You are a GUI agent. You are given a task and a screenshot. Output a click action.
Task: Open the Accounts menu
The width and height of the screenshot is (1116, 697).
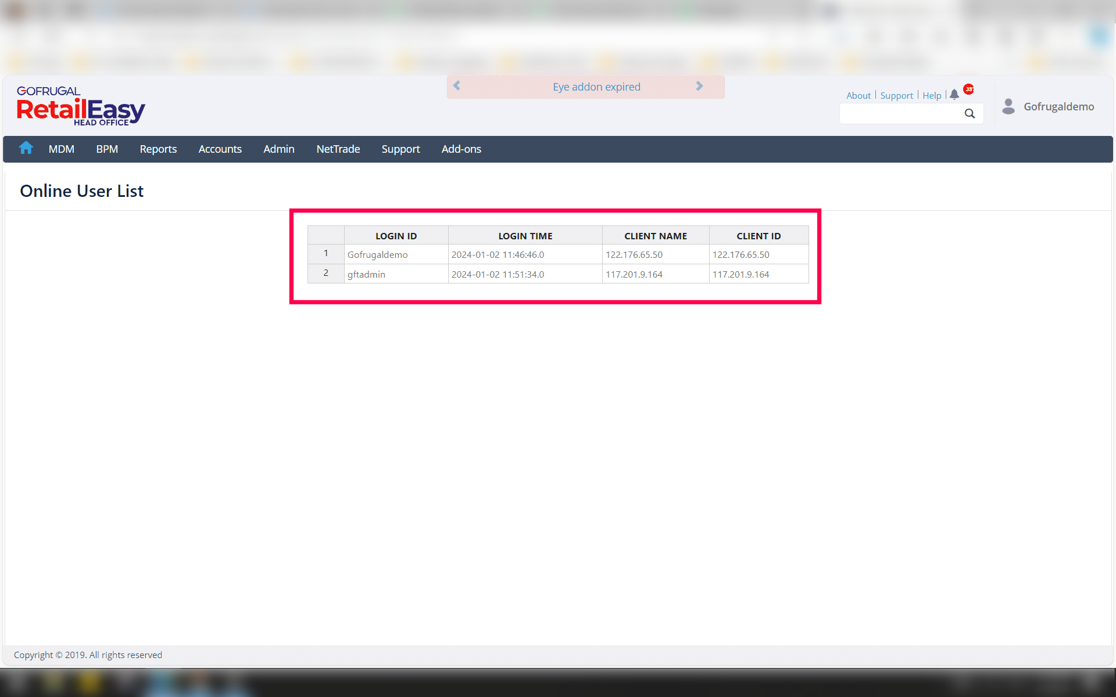click(x=220, y=149)
